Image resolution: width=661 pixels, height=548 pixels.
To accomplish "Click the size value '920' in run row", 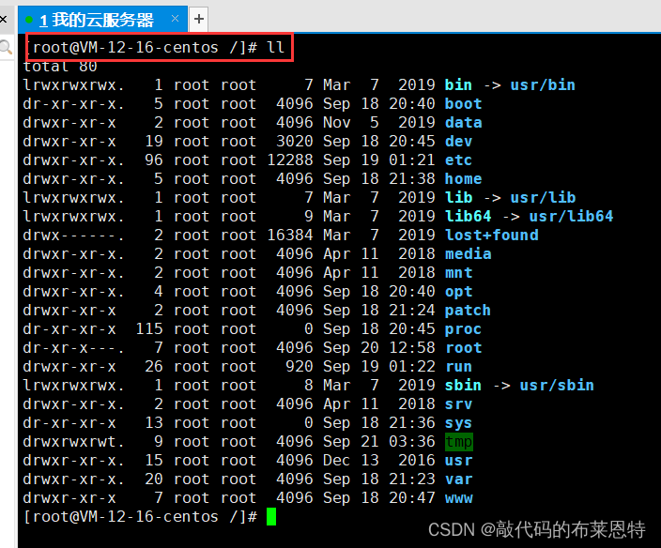I will tap(300, 367).
